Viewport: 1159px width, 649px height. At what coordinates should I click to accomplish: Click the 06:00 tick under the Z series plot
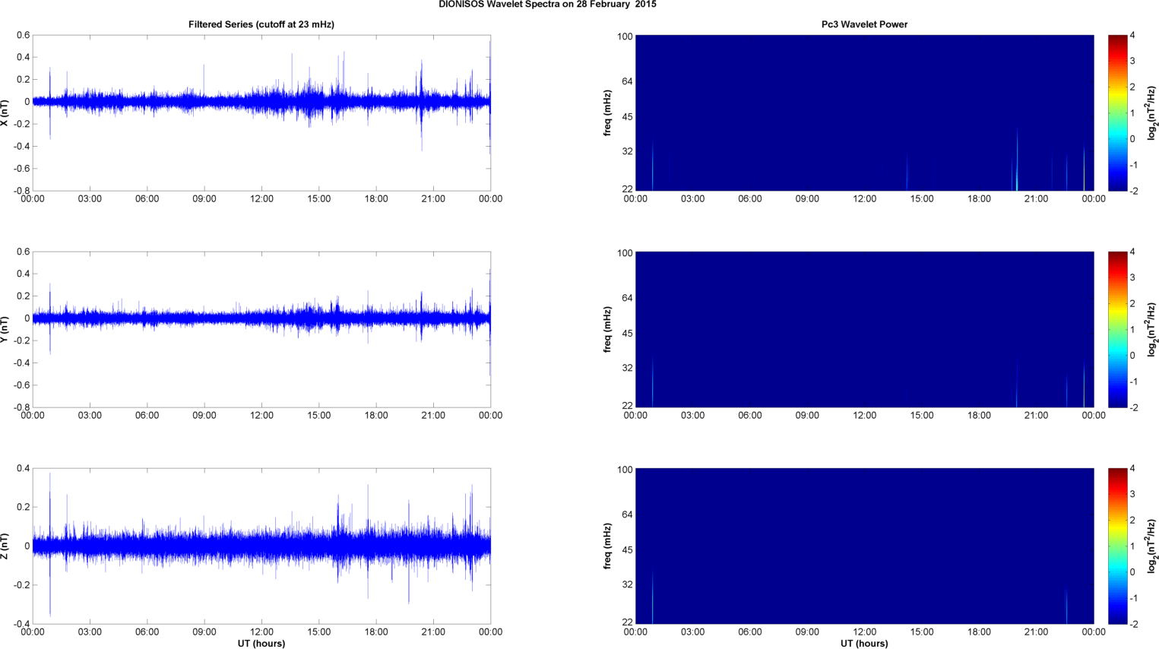click(147, 632)
